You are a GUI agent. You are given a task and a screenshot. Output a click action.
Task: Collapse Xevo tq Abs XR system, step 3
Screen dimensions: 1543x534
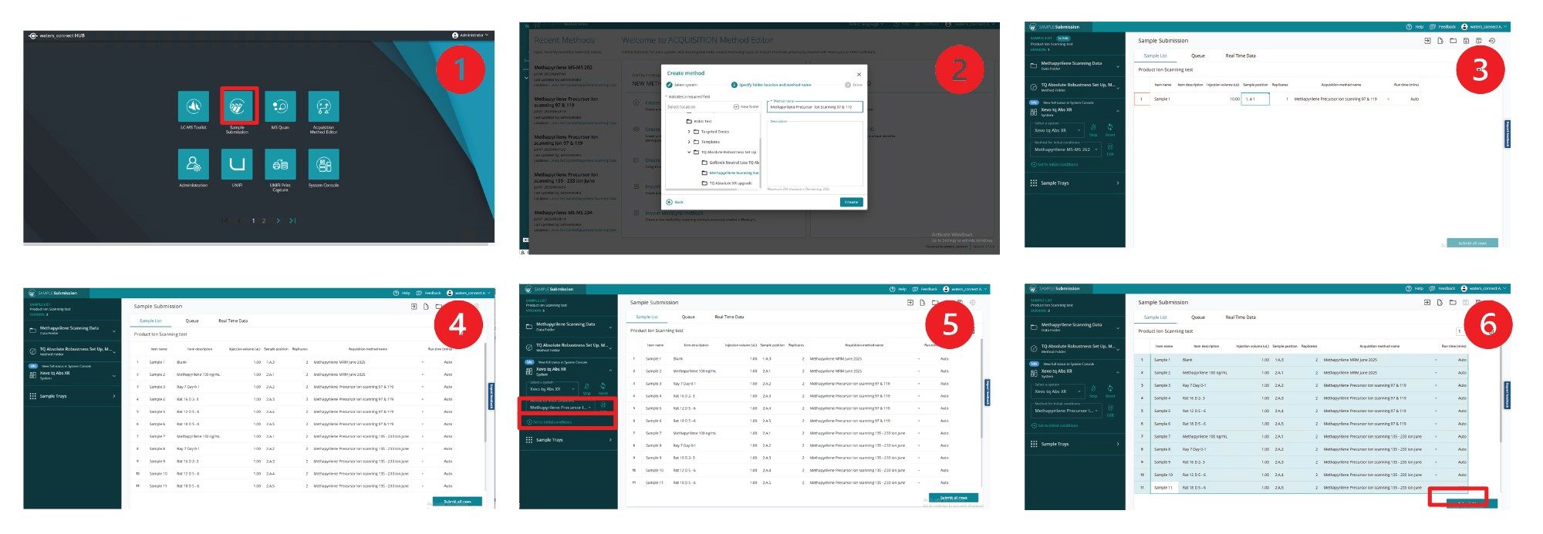click(x=1118, y=111)
